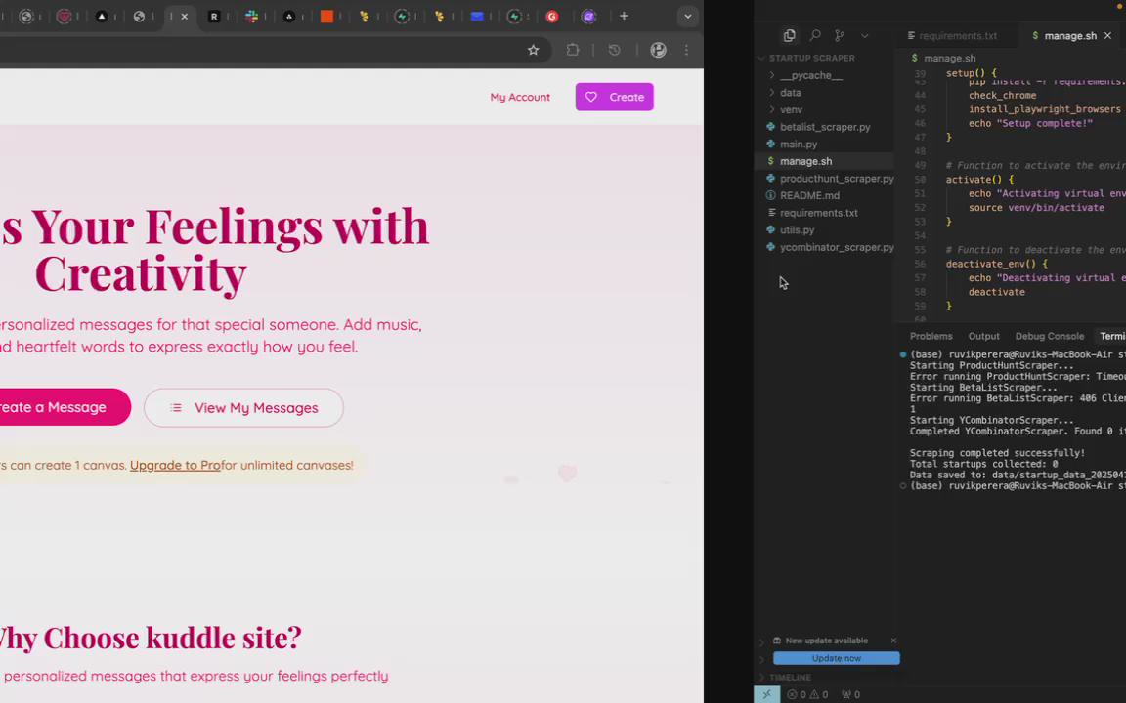The width and height of the screenshot is (1126, 703).
Task: Click the View My Messages button
Action: (x=243, y=407)
